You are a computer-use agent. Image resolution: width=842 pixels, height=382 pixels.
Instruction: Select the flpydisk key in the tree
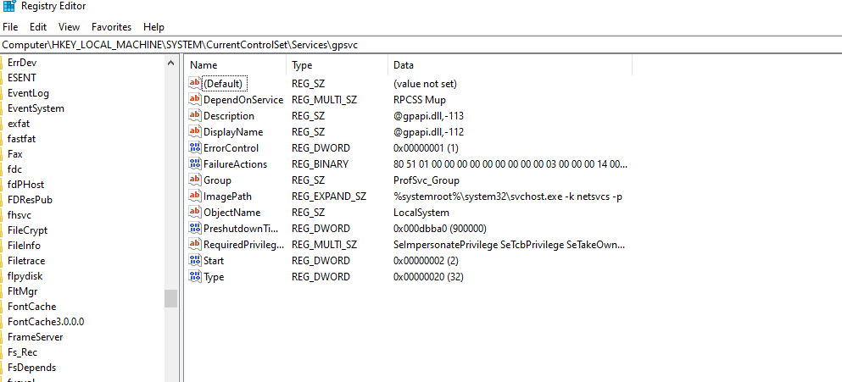25,276
